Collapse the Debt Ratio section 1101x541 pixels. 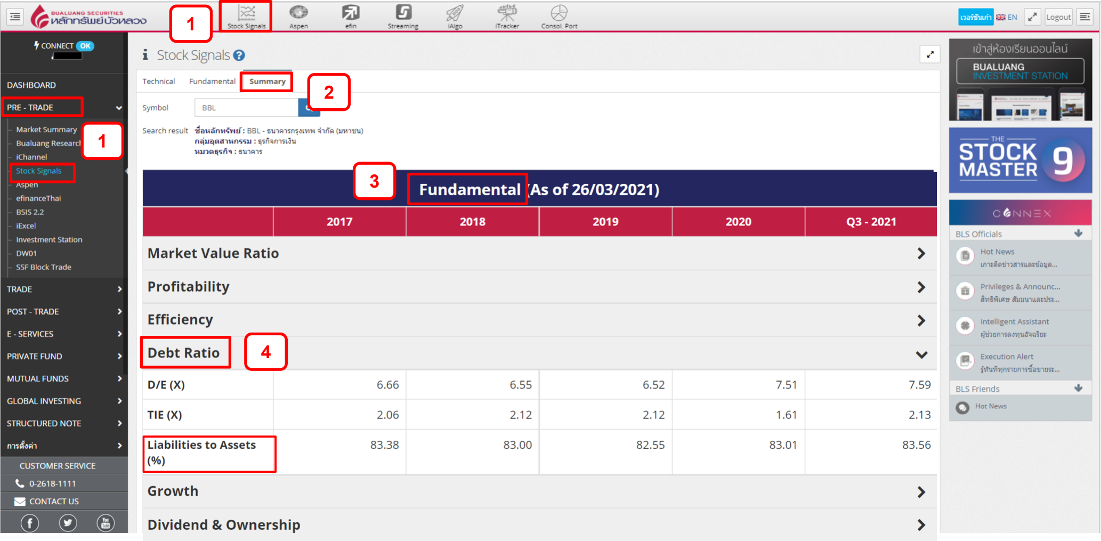click(539, 353)
